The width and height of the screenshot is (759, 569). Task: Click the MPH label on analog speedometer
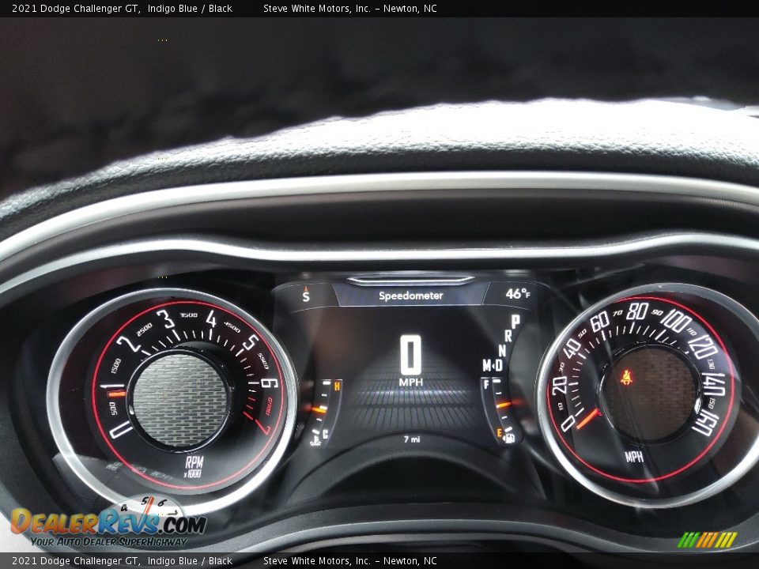tap(633, 456)
